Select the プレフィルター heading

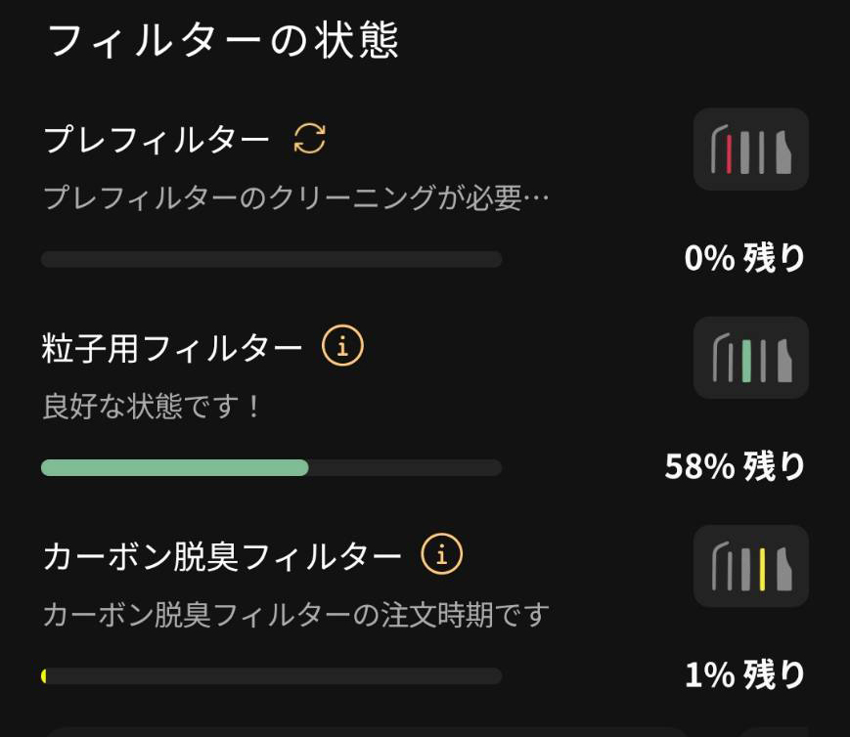157,141
